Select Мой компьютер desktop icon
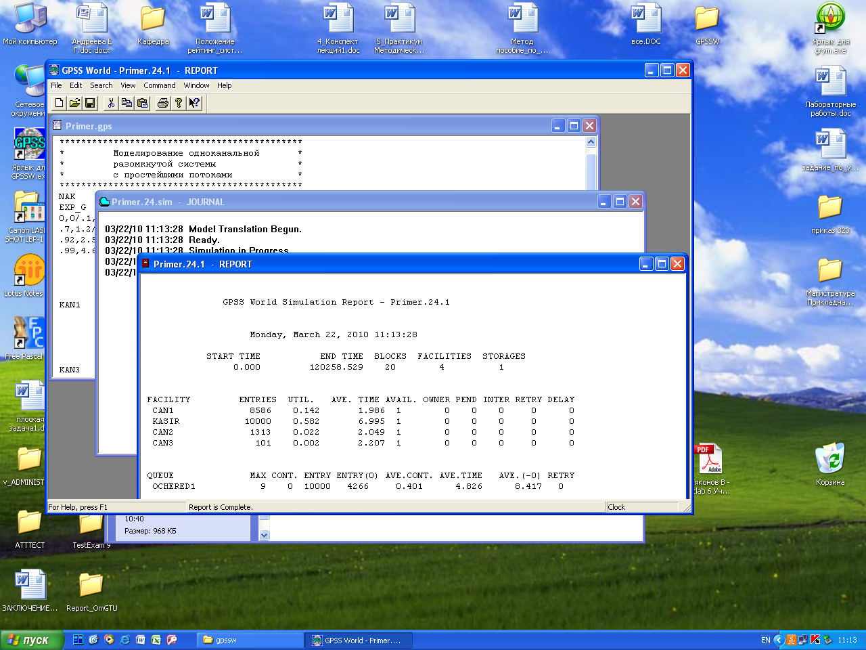Image resolution: width=866 pixels, height=650 pixels. point(30,25)
